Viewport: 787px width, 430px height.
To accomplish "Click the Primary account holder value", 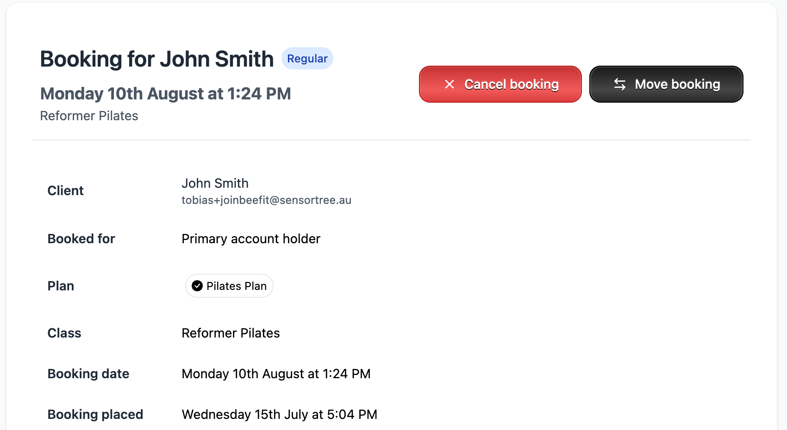I will 251,239.
